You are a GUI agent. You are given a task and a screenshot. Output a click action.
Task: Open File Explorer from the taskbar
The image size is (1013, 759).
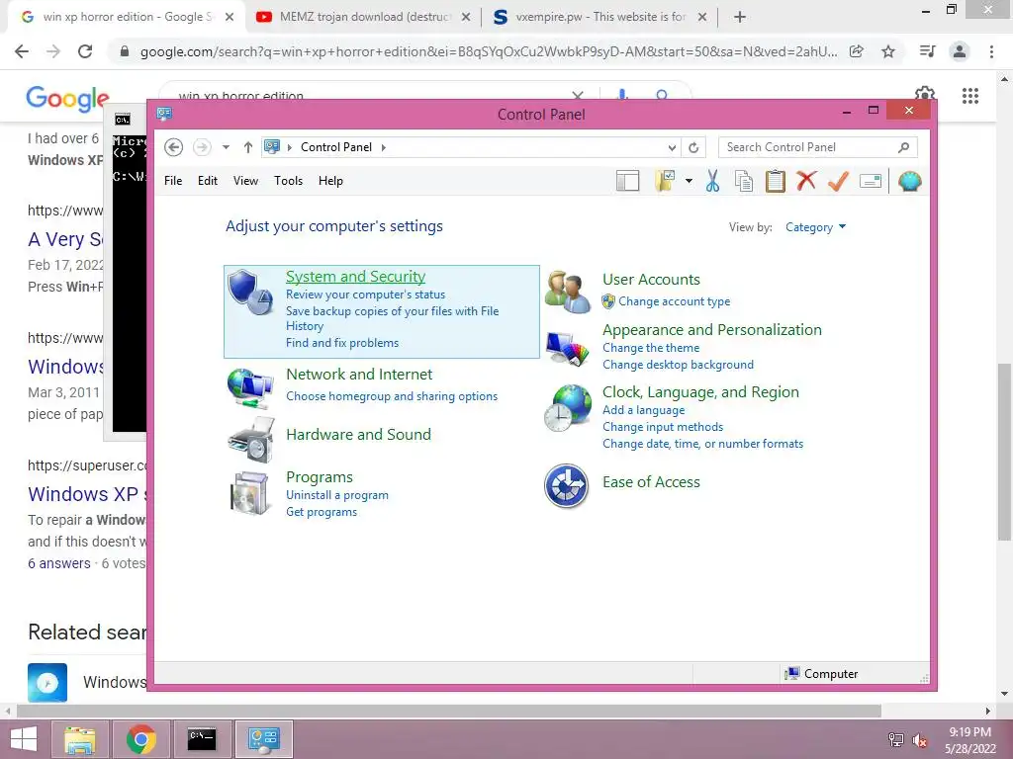point(79,739)
